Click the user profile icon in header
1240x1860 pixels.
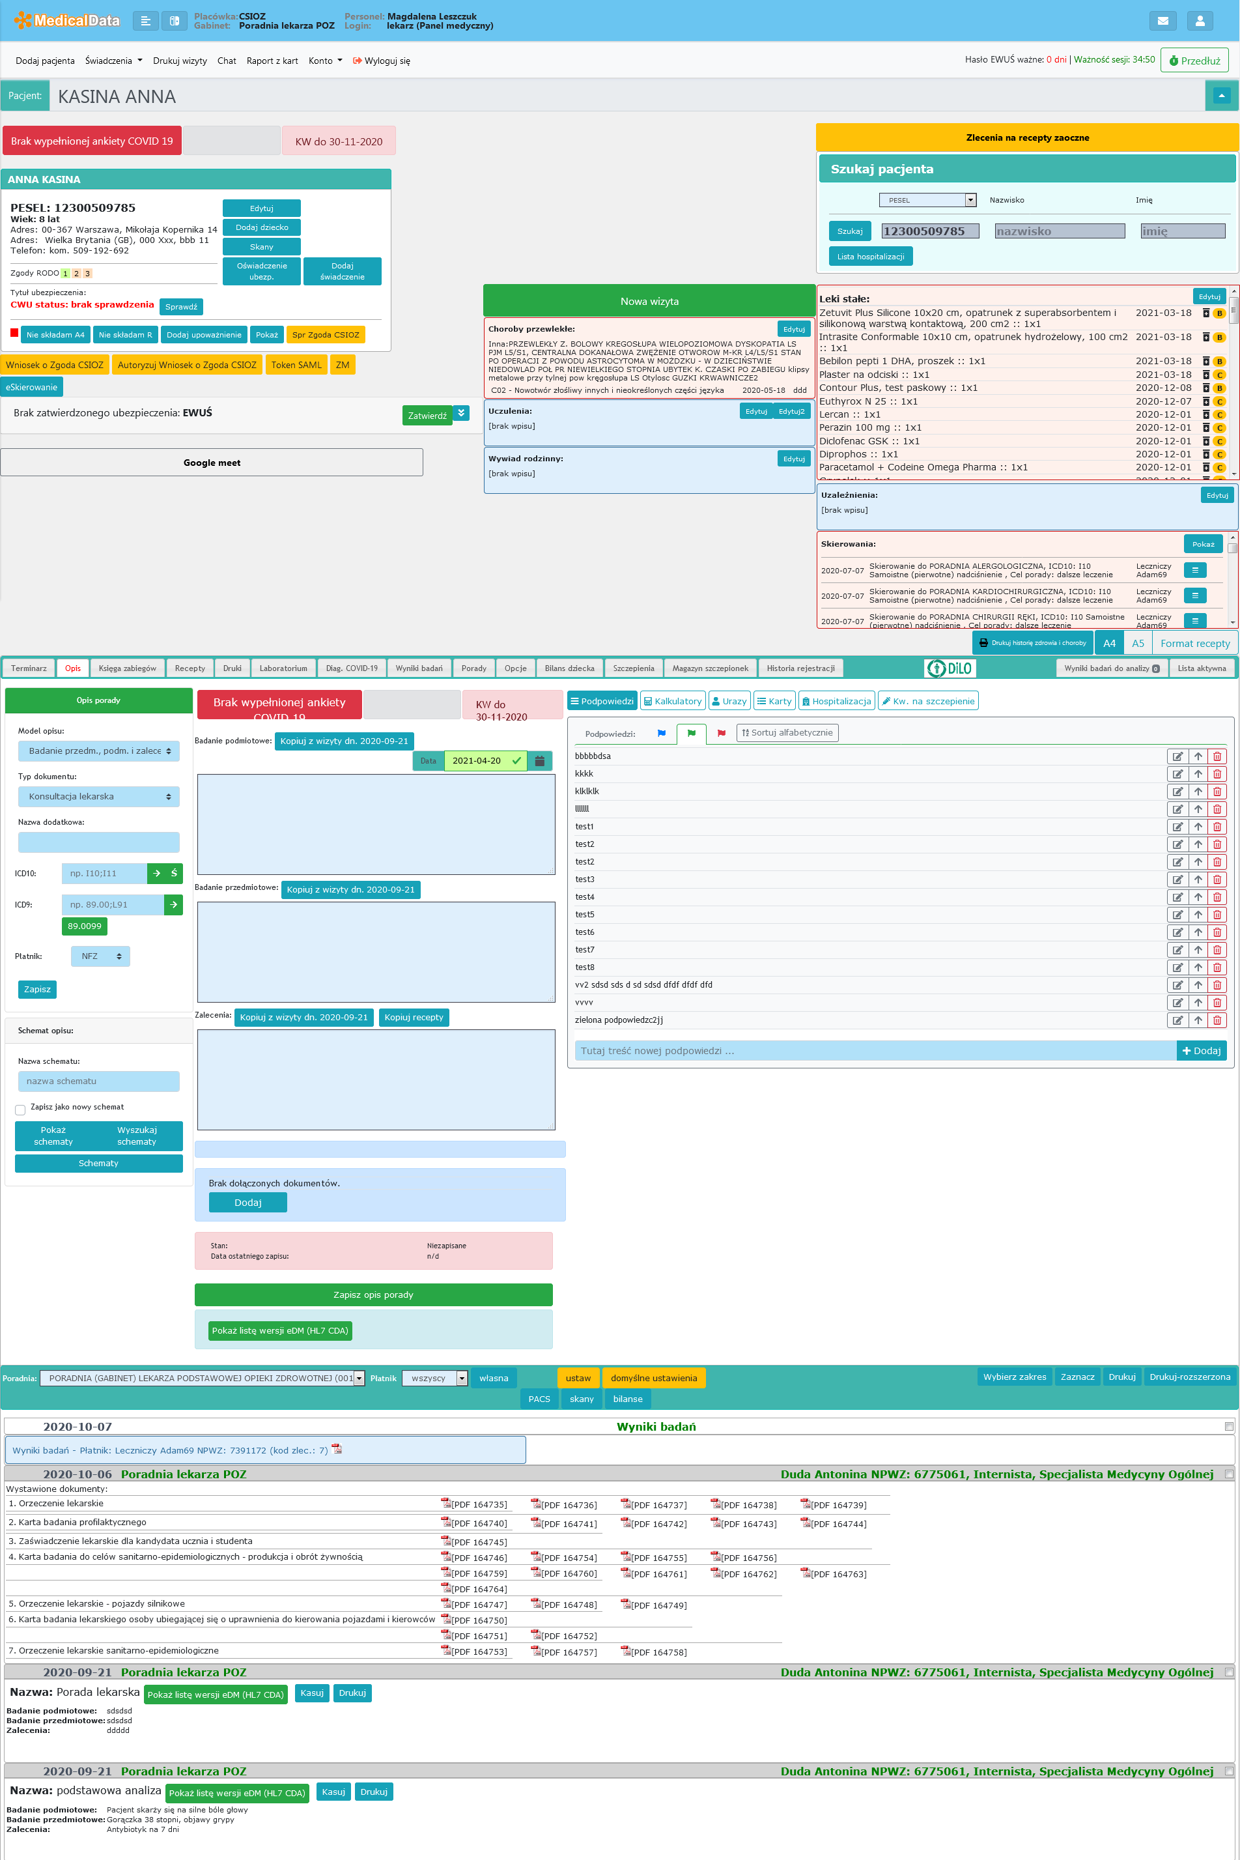1199,21
